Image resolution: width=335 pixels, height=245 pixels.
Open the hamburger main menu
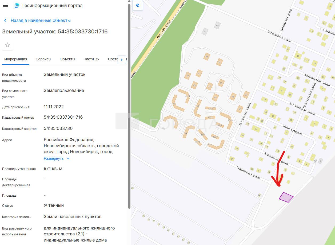[5, 5]
